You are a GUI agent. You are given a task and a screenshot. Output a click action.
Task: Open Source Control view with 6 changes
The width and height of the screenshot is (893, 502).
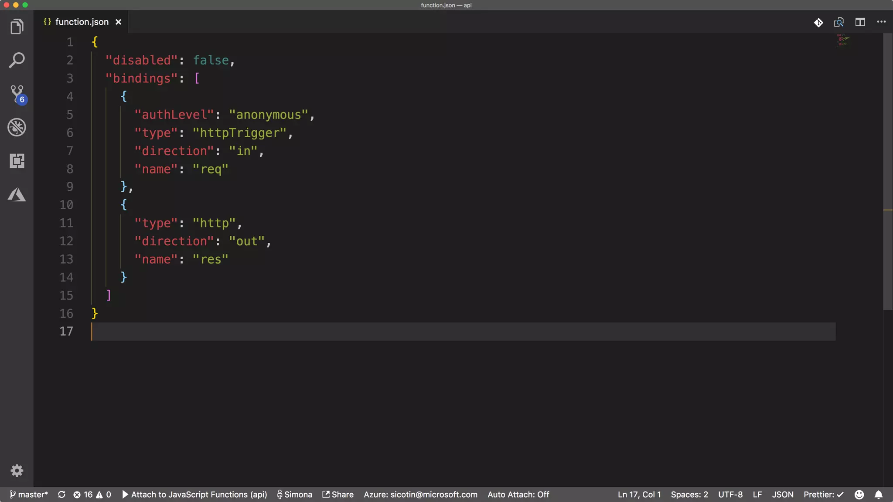pos(17,93)
